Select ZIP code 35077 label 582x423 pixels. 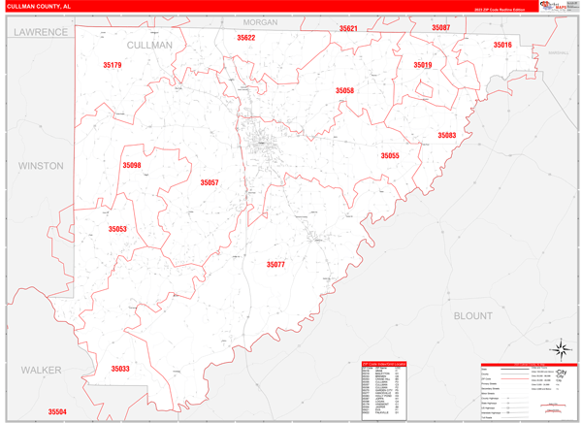[x=275, y=264]
